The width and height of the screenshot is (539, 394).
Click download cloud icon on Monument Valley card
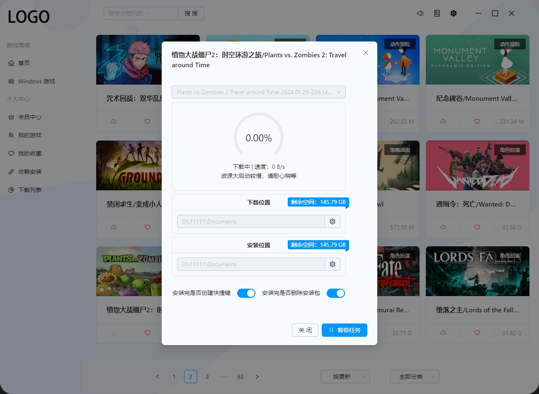pos(443,122)
